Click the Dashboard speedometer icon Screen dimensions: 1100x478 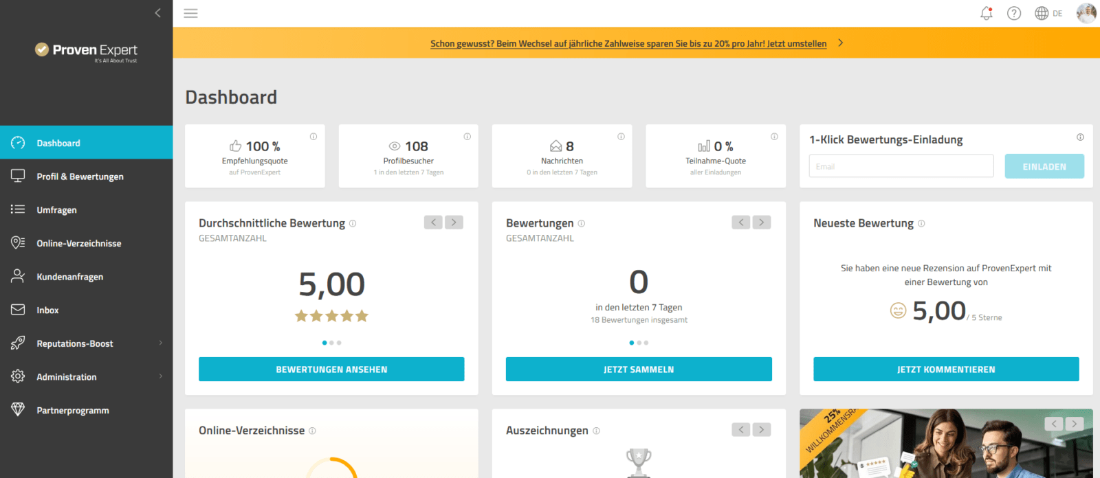[18, 143]
